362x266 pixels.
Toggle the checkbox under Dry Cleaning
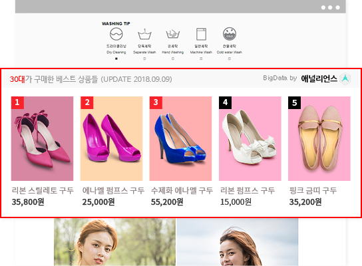point(116,59)
